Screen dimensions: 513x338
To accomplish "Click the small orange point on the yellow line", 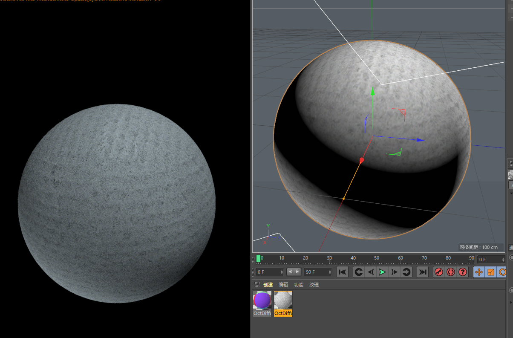I will click(343, 199).
